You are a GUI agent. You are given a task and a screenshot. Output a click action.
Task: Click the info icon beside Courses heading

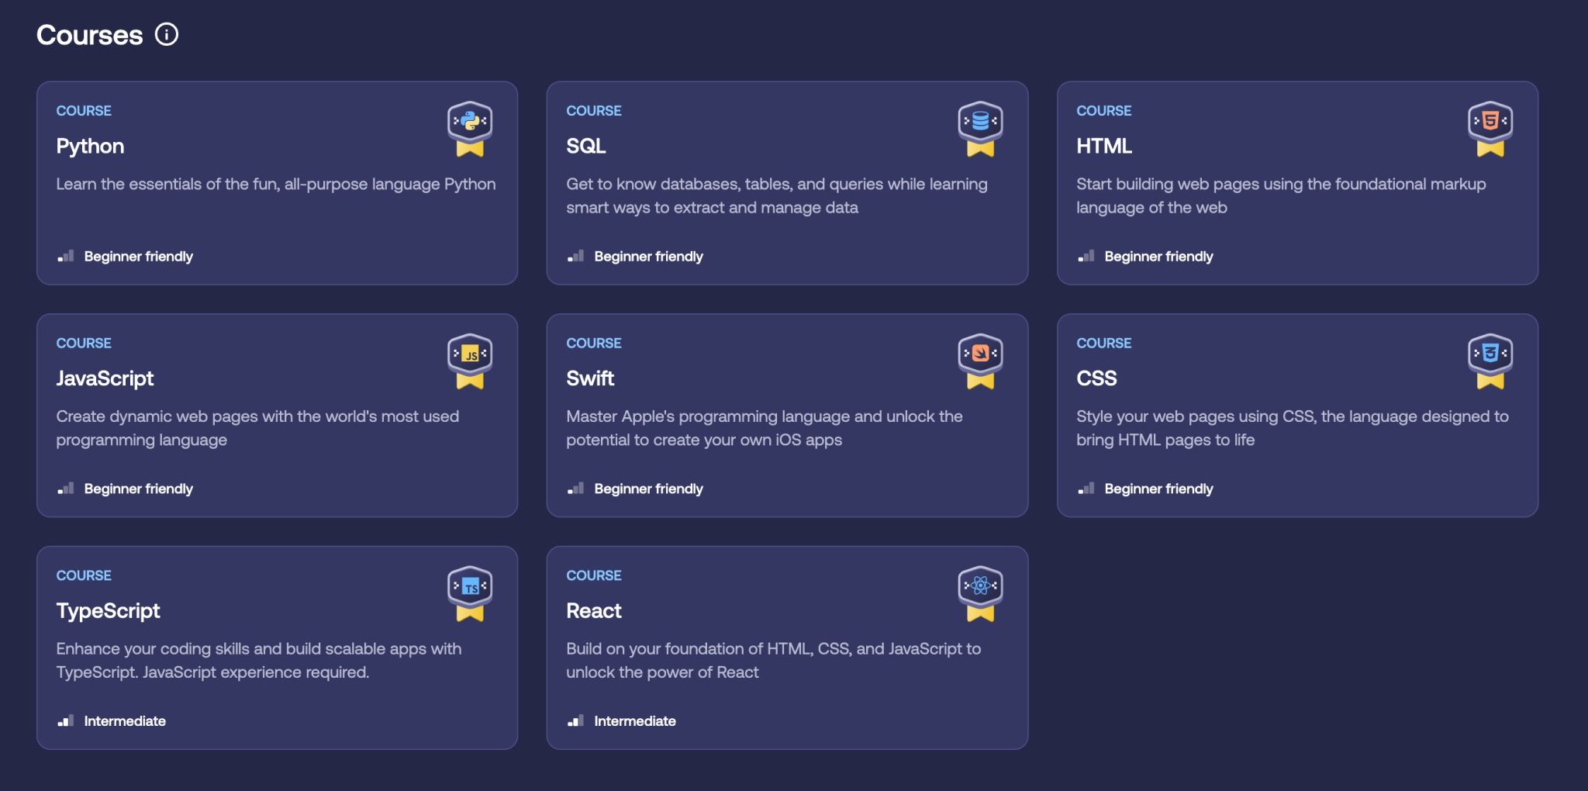167,35
